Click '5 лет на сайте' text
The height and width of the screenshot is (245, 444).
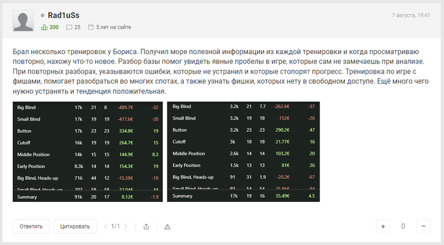[x=114, y=27]
